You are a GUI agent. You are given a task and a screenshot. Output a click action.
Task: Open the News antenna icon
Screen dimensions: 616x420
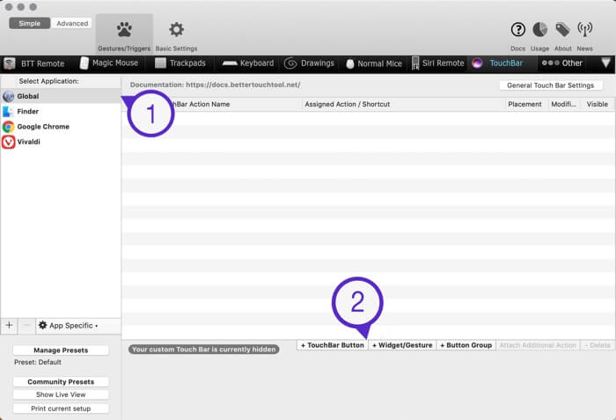coord(584,29)
